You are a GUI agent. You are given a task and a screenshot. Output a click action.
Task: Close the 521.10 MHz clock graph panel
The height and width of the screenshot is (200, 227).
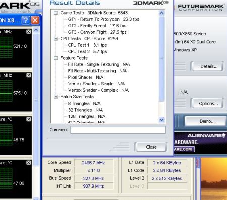[29, 32]
